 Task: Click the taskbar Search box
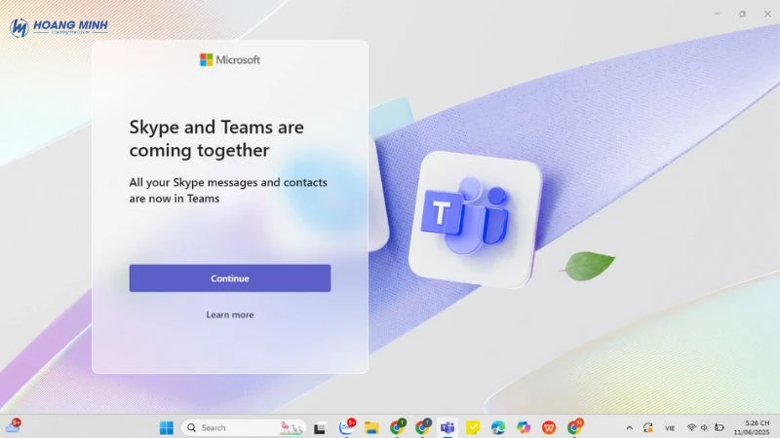click(x=243, y=427)
